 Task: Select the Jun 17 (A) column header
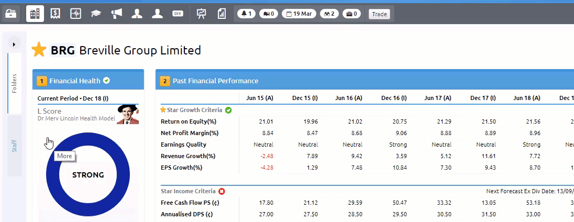[437, 98]
